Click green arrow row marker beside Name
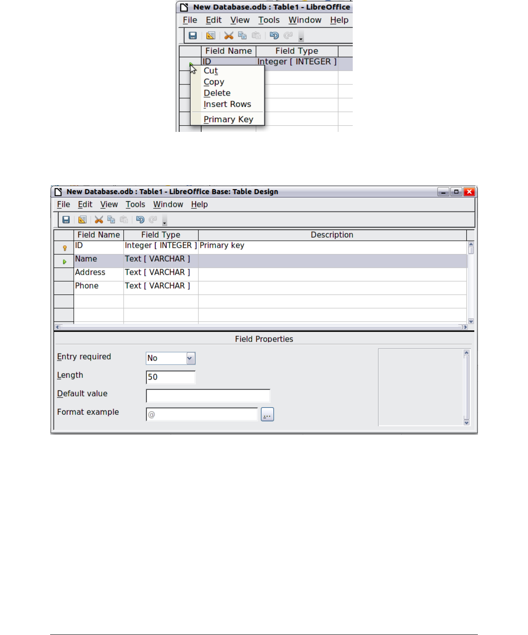Viewport: 528px width, 635px height. [x=64, y=262]
